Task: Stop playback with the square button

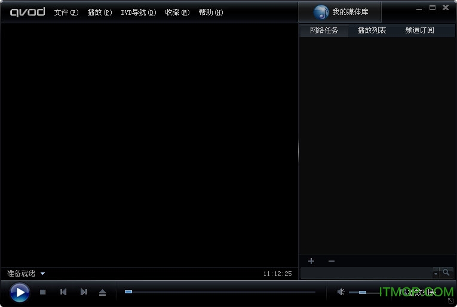Action: coord(42,292)
